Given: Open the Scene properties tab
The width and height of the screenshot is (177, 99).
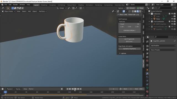Looking at the screenshot, I should (x=147, y=57).
